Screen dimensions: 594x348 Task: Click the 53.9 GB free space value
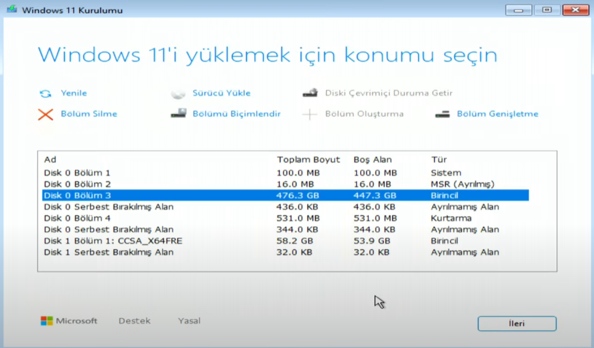pyautogui.click(x=372, y=241)
